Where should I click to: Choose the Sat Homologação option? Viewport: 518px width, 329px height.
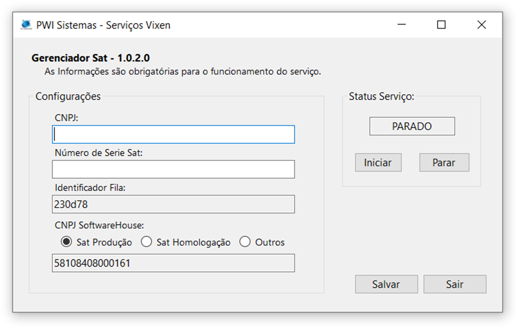click(x=147, y=242)
